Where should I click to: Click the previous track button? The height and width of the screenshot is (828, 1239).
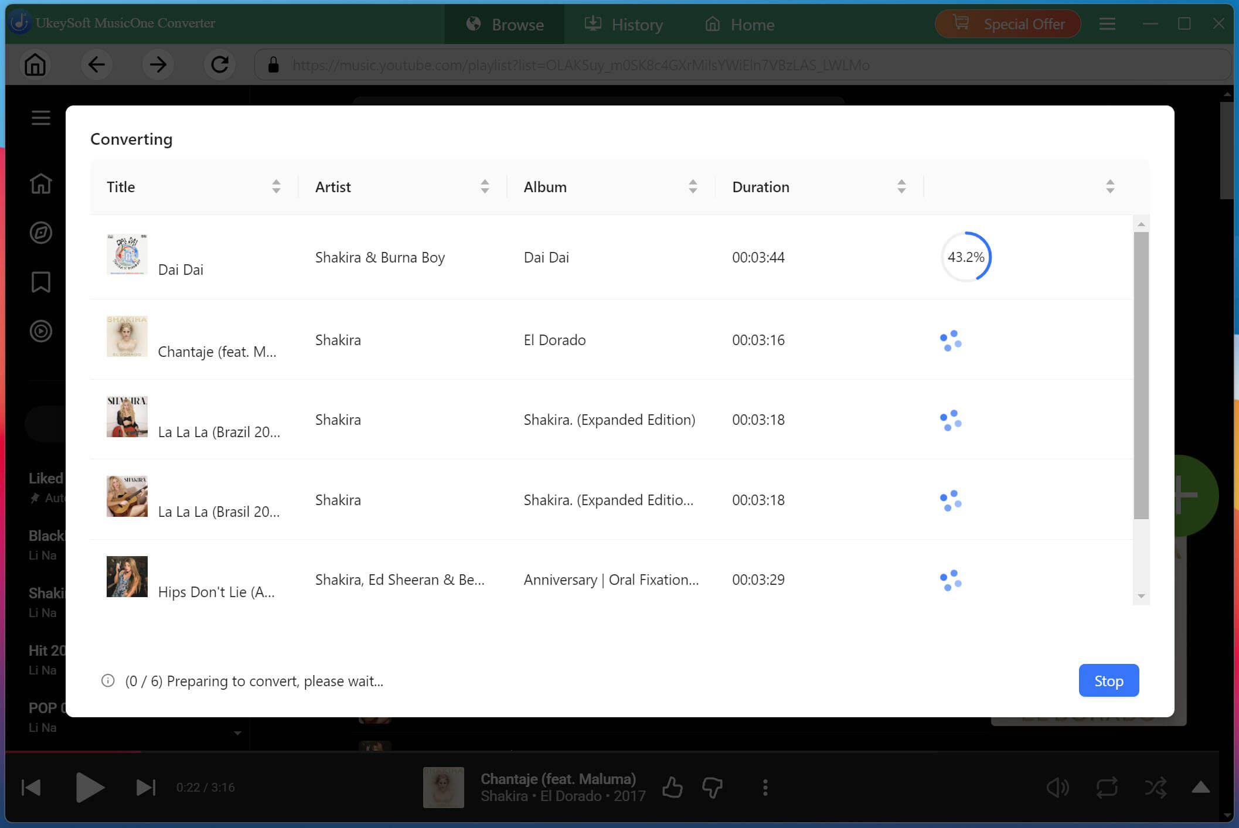(31, 787)
